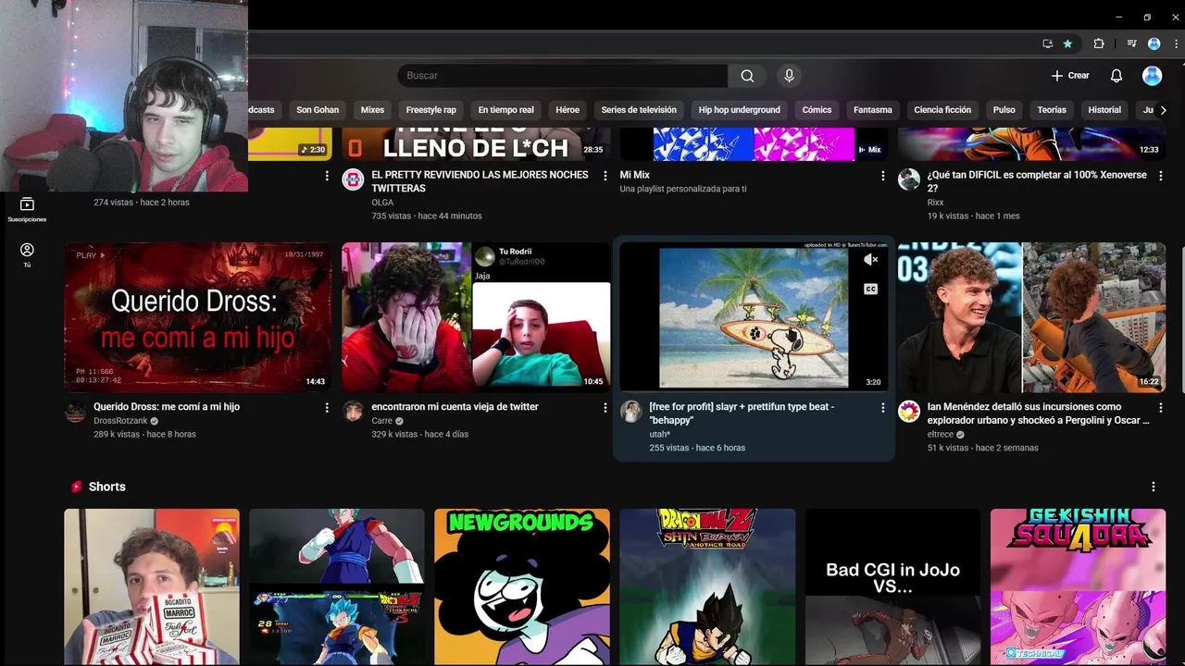Select the Hip hop underground chip
The image size is (1185, 666).
(x=739, y=110)
